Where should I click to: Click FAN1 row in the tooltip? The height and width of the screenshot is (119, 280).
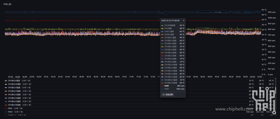173,86
